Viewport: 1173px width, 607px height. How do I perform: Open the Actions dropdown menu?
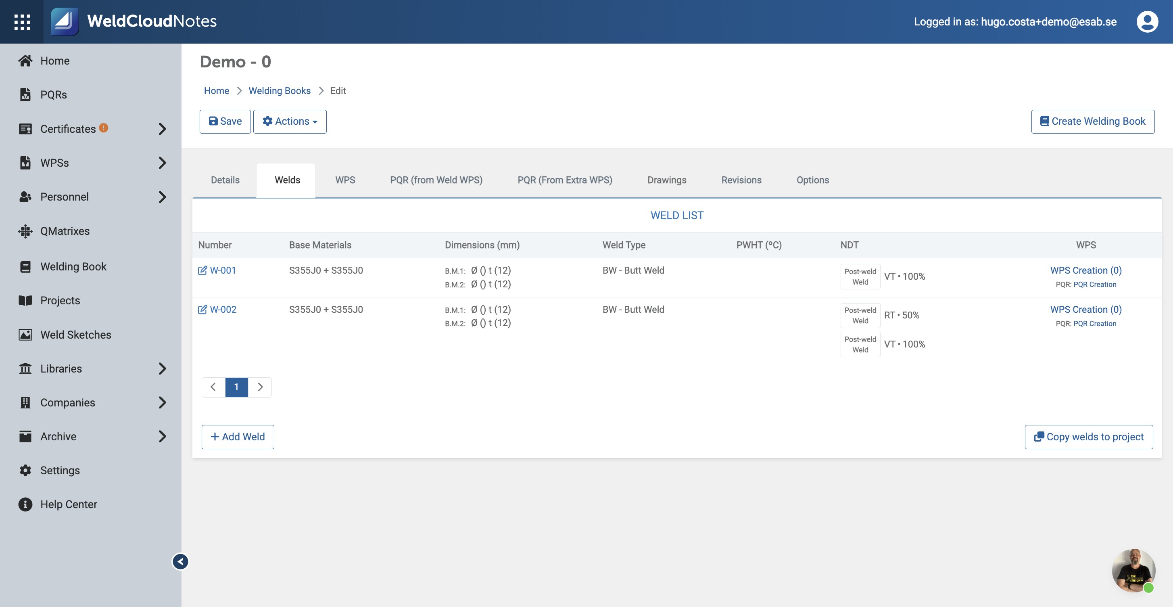[290, 121]
